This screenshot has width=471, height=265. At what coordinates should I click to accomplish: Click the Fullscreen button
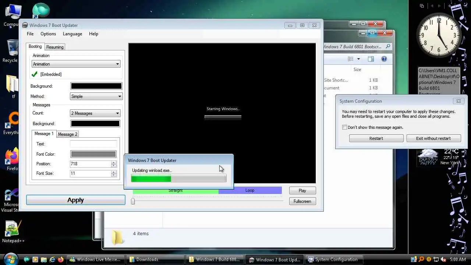(302, 201)
